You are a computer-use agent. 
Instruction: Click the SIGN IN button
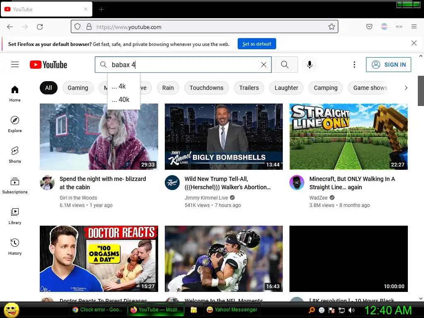coord(388,65)
